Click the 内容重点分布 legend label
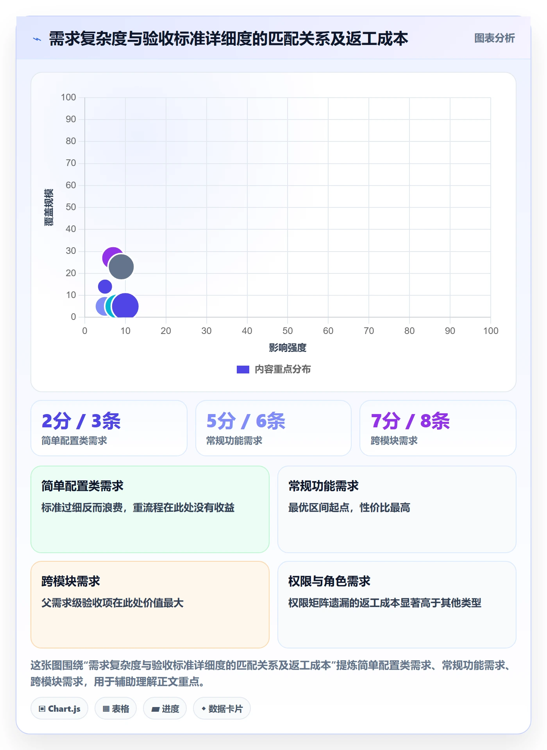The image size is (547, 750). (x=282, y=369)
